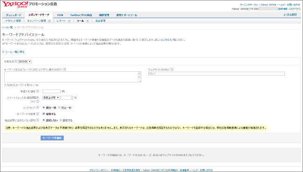Click the こちら details link

(x=166, y=40)
